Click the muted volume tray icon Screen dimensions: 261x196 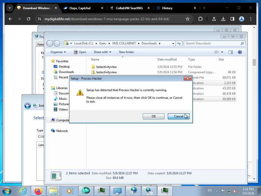coord(235,191)
